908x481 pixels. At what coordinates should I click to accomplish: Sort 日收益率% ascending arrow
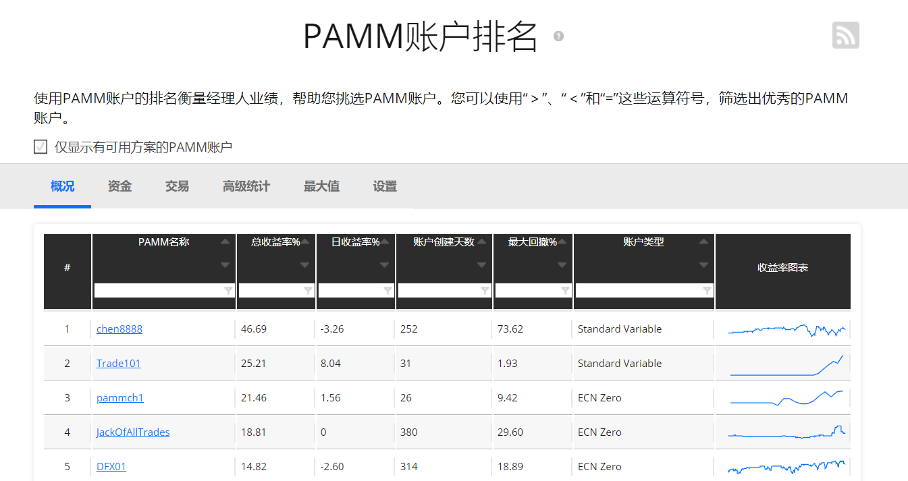[x=384, y=242]
